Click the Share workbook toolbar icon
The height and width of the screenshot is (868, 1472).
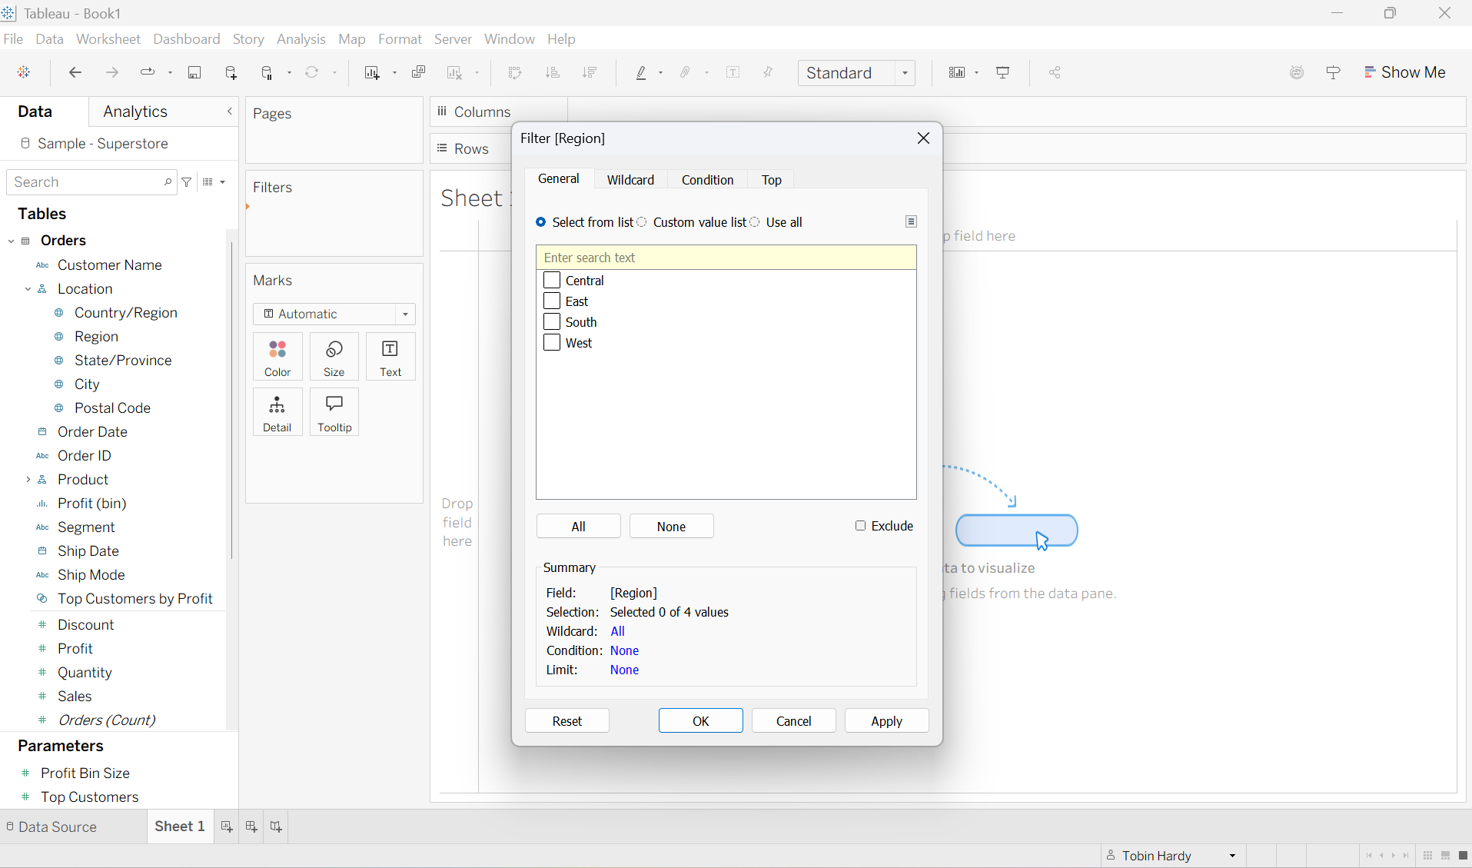point(1055,72)
